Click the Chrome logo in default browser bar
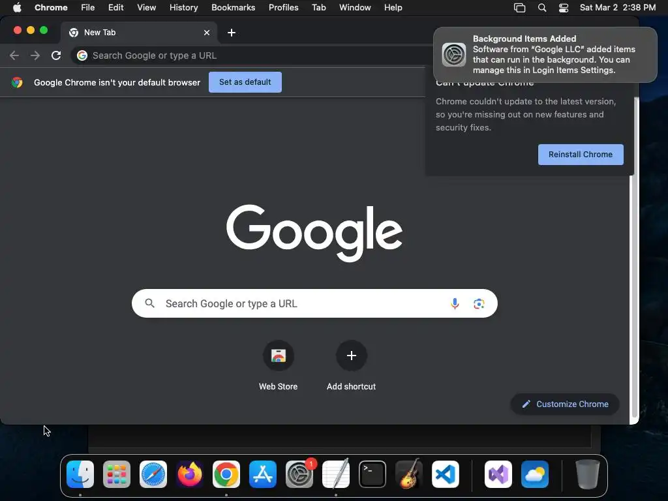 [x=17, y=82]
